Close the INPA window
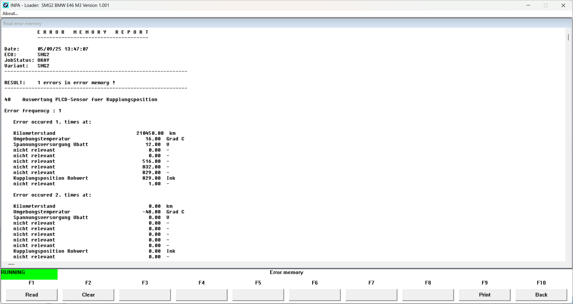 563,5
